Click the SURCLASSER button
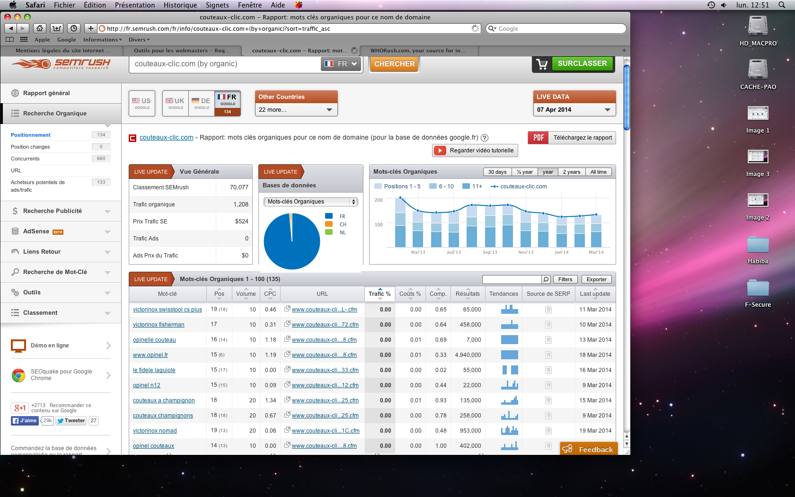Image resolution: width=795 pixels, height=497 pixels. click(582, 63)
